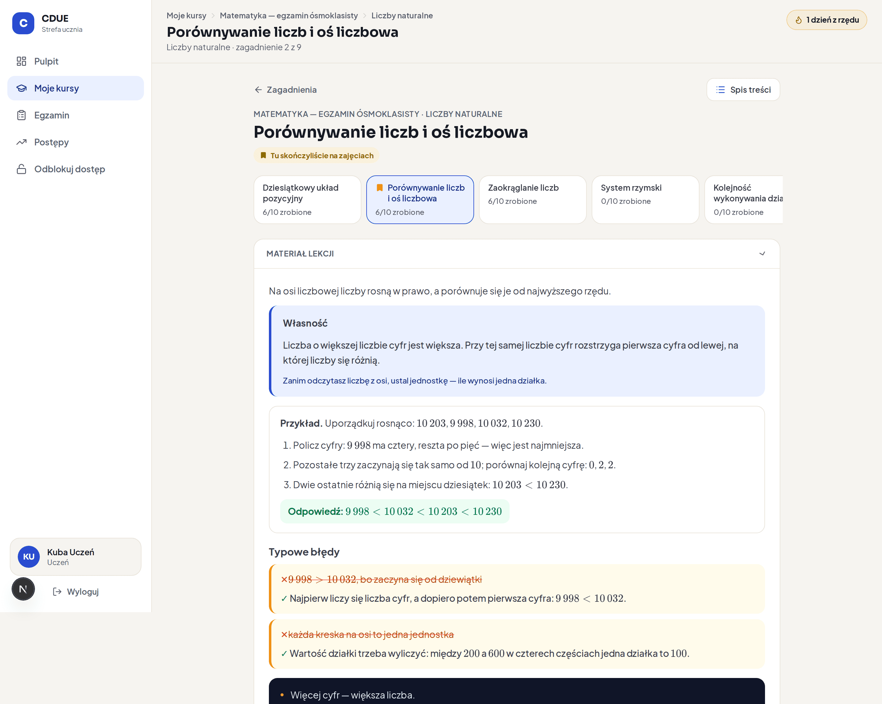Select Odblokuj dostęp in sidebar
The width and height of the screenshot is (882, 704).
pos(76,169)
